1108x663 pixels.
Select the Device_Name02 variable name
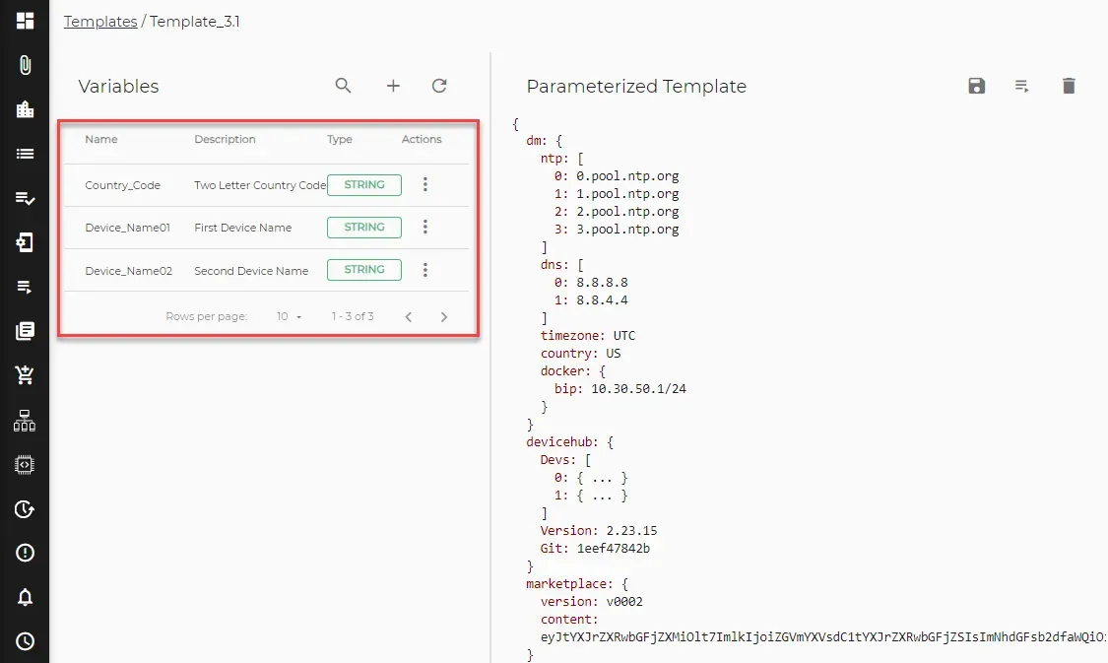(x=129, y=271)
